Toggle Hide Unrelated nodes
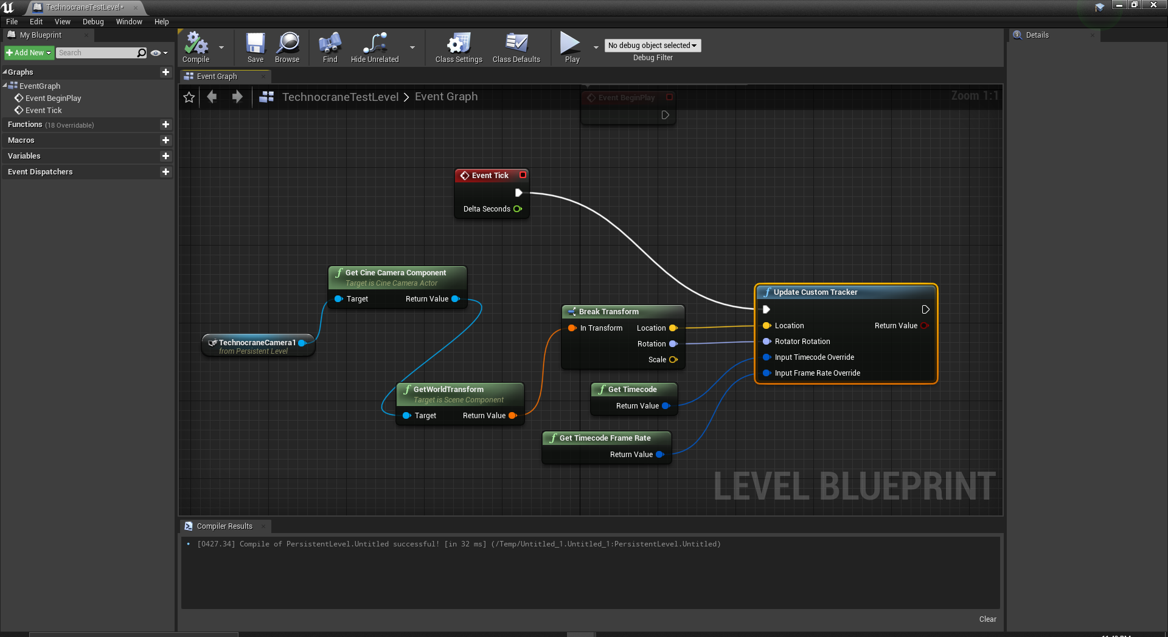This screenshot has width=1168, height=637. (x=375, y=47)
